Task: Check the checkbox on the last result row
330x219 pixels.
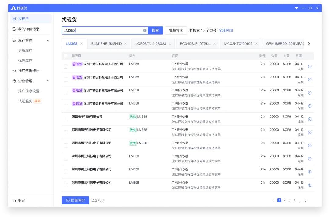Action: [x=66, y=185]
